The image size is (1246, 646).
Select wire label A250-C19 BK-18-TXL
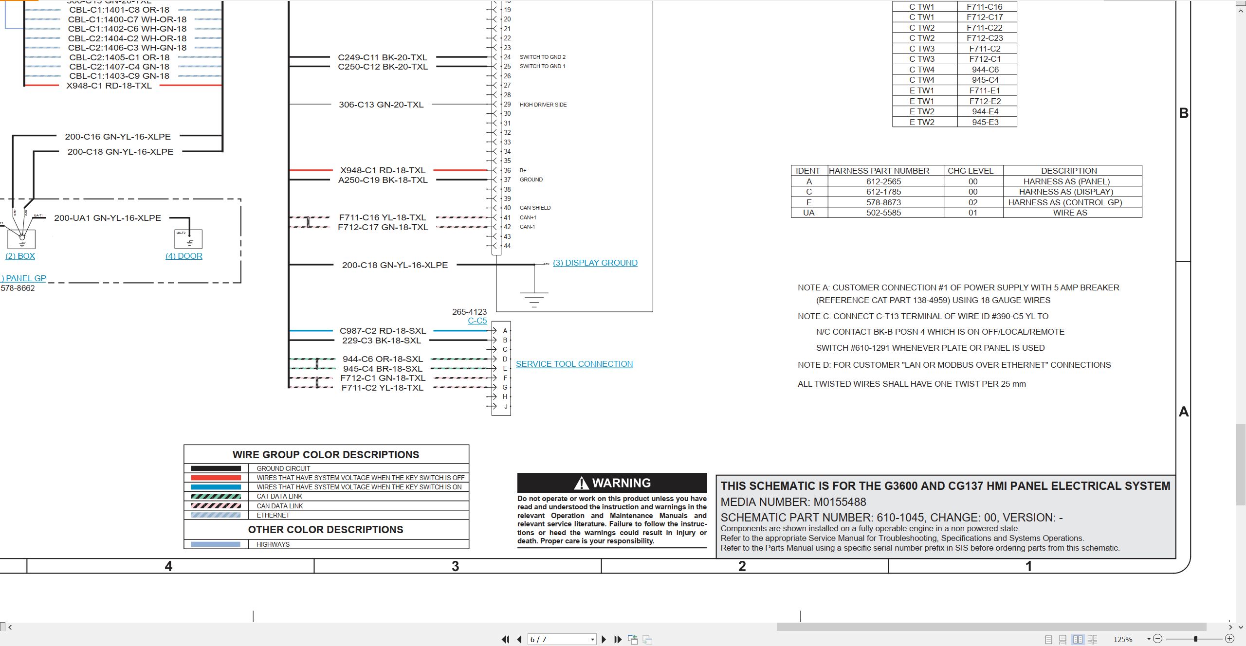pyautogui.click(x=383, y=180)
